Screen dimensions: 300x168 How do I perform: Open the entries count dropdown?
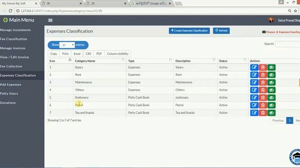pos(67,45)
